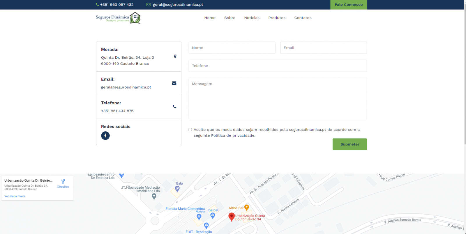Click the Galp station map marker
Screen dimensions: 466x234
[x=177, y=189]
